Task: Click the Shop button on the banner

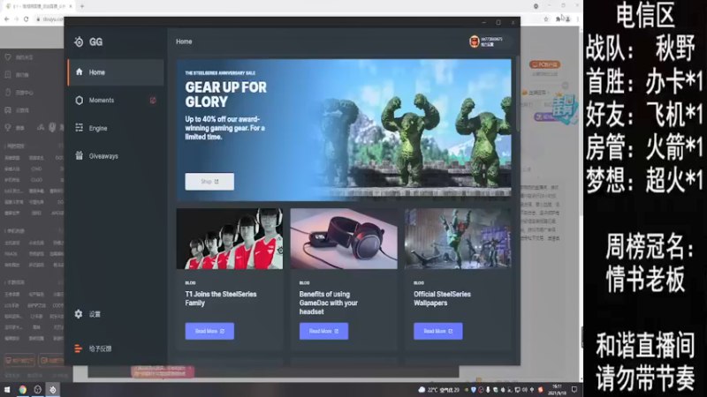Action: tap(209, 182)
